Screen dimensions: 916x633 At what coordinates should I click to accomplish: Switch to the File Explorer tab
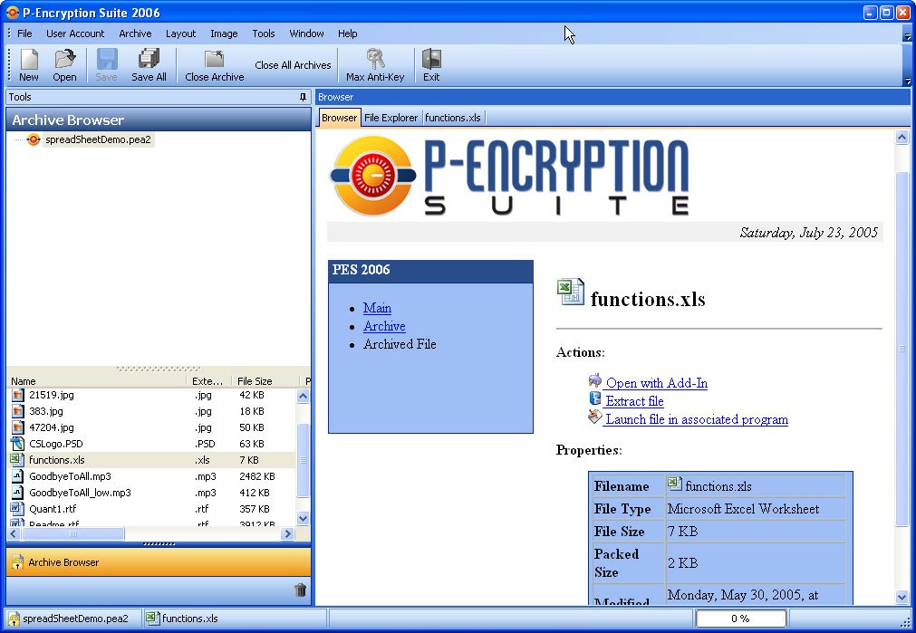coord(391,118)
